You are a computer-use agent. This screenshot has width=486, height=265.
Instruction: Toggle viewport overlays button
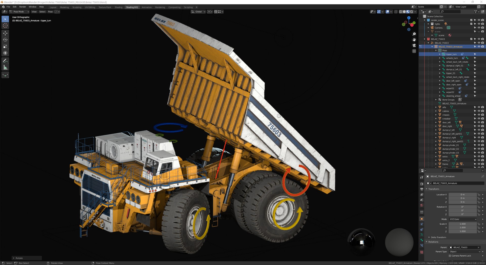tap(387, 12)
